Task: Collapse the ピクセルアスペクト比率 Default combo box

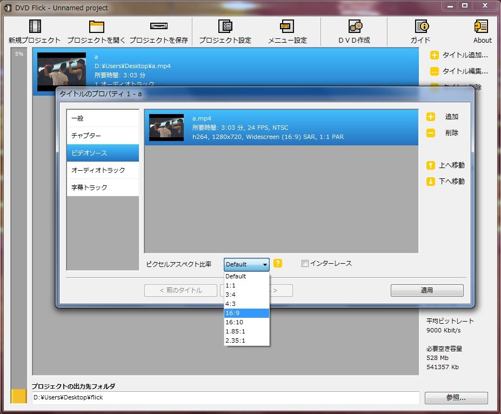Action: point(246,264)
